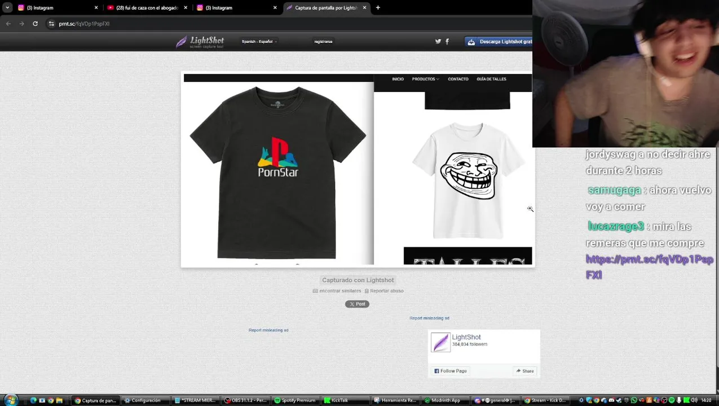This screenshot has height=406, width=719.
Task: Close the Captura de pantalla tab
Action: click(364, 8)
